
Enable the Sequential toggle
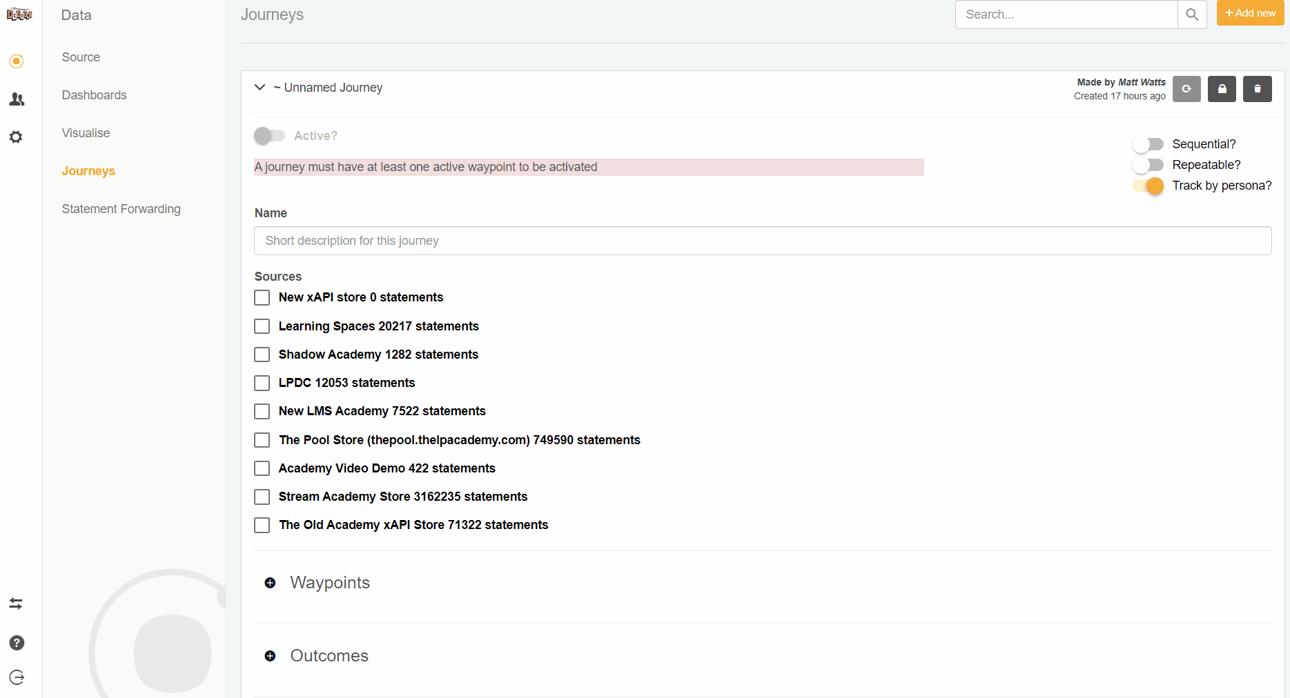[1148, 144]
